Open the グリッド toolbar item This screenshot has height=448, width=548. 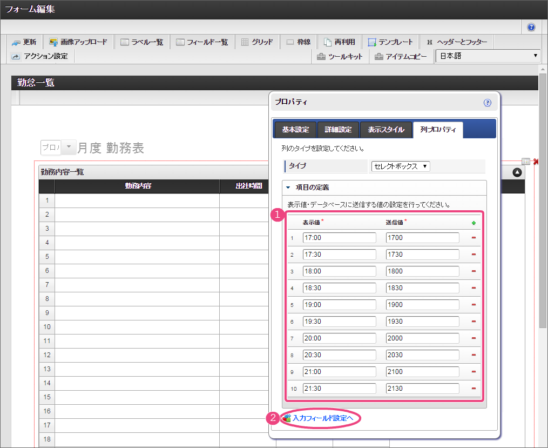click(256, 42)
